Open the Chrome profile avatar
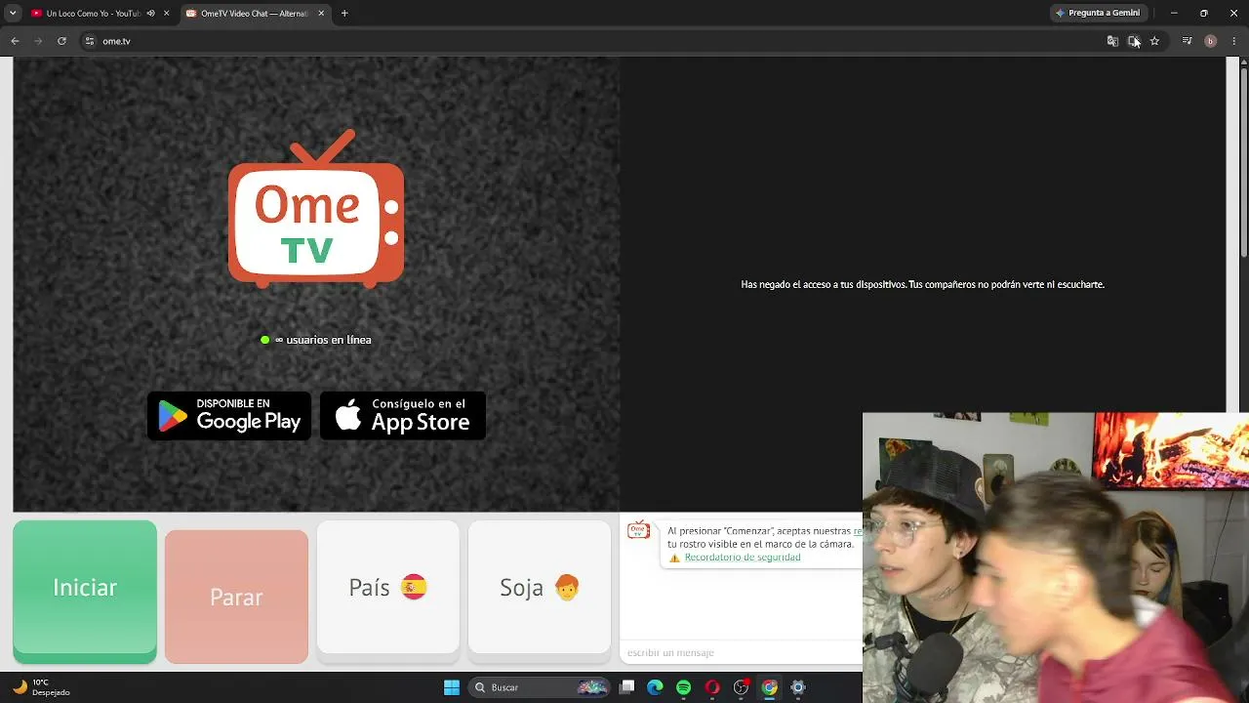1249x703 pixels. (x=1211, y=41)
